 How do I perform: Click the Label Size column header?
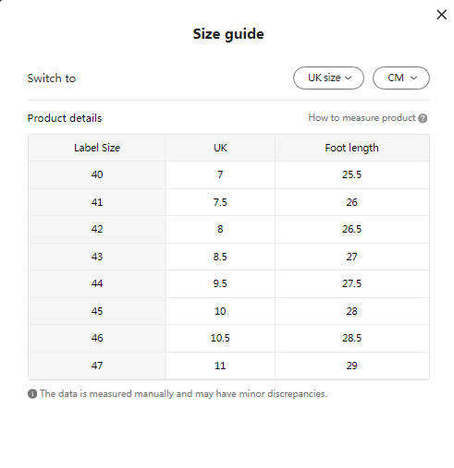point(97,148)
